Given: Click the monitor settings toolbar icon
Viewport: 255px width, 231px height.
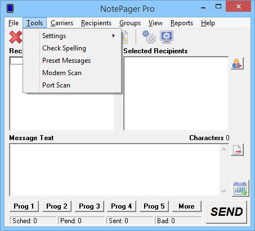Looking at the screenshot, I should (167, 37).
